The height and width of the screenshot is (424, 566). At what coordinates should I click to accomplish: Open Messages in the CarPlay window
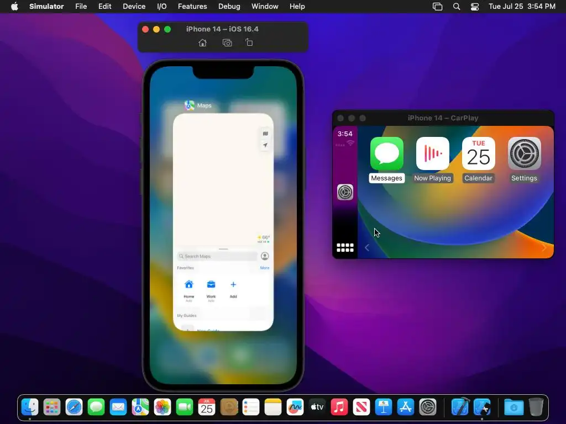[386, 160]
